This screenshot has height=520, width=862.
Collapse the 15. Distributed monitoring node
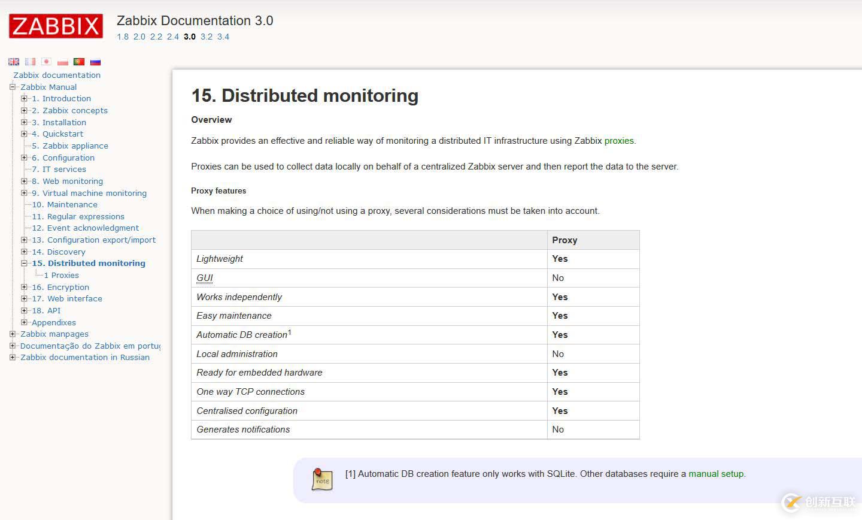(x=24, y=263)
